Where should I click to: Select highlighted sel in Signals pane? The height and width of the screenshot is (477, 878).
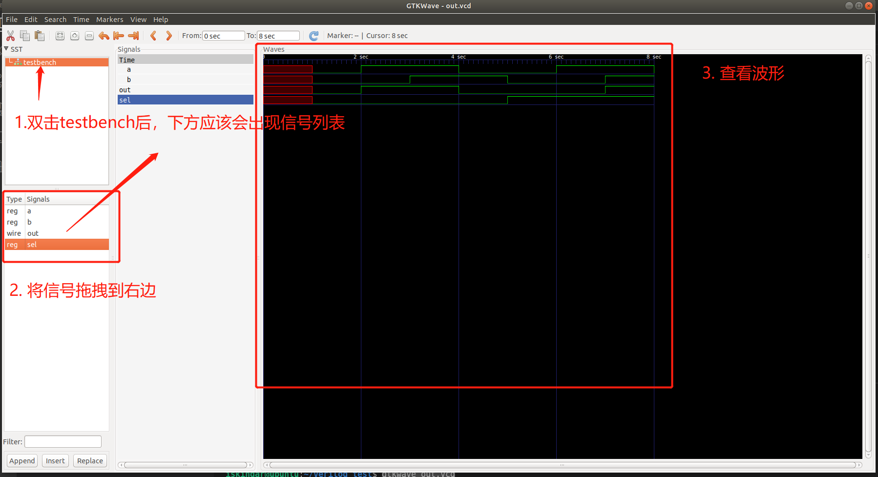coord(186,100)
